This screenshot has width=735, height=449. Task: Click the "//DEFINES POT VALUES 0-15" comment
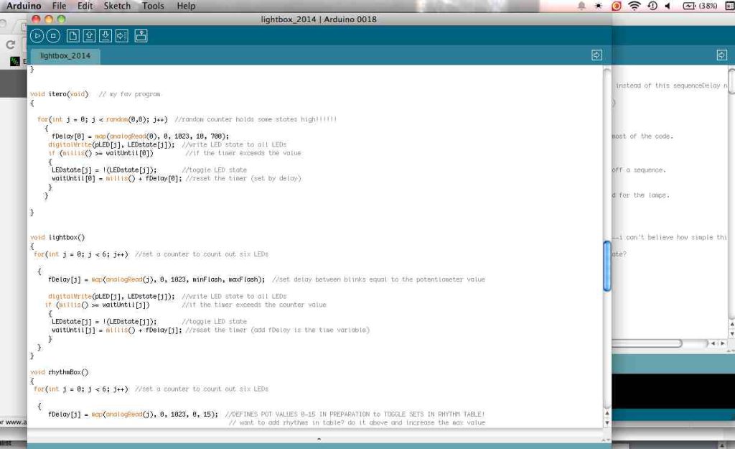click(355, 415)
